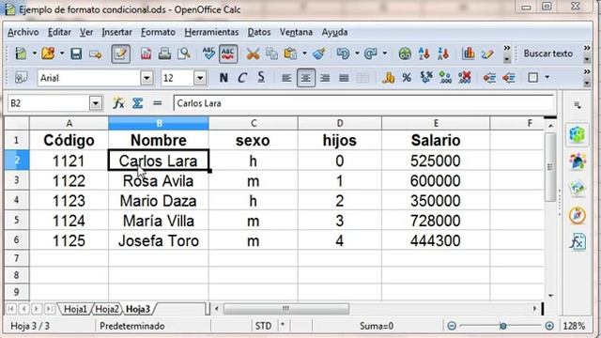The height and width of the screenshot is (338, 601).
Task: Click the New spreadsheet icon
Action: pyautogui.click(x=21, y=54)
